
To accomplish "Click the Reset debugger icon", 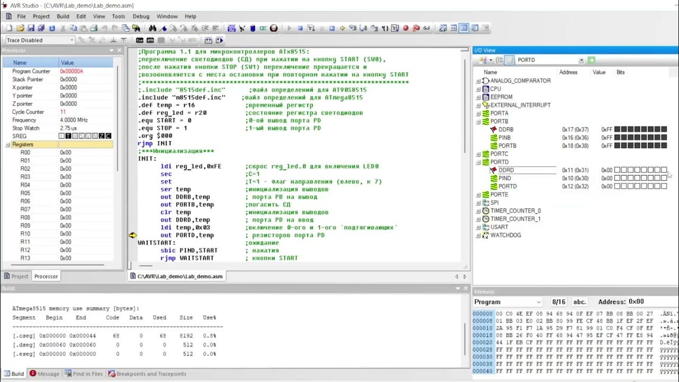I will [332, 28].
